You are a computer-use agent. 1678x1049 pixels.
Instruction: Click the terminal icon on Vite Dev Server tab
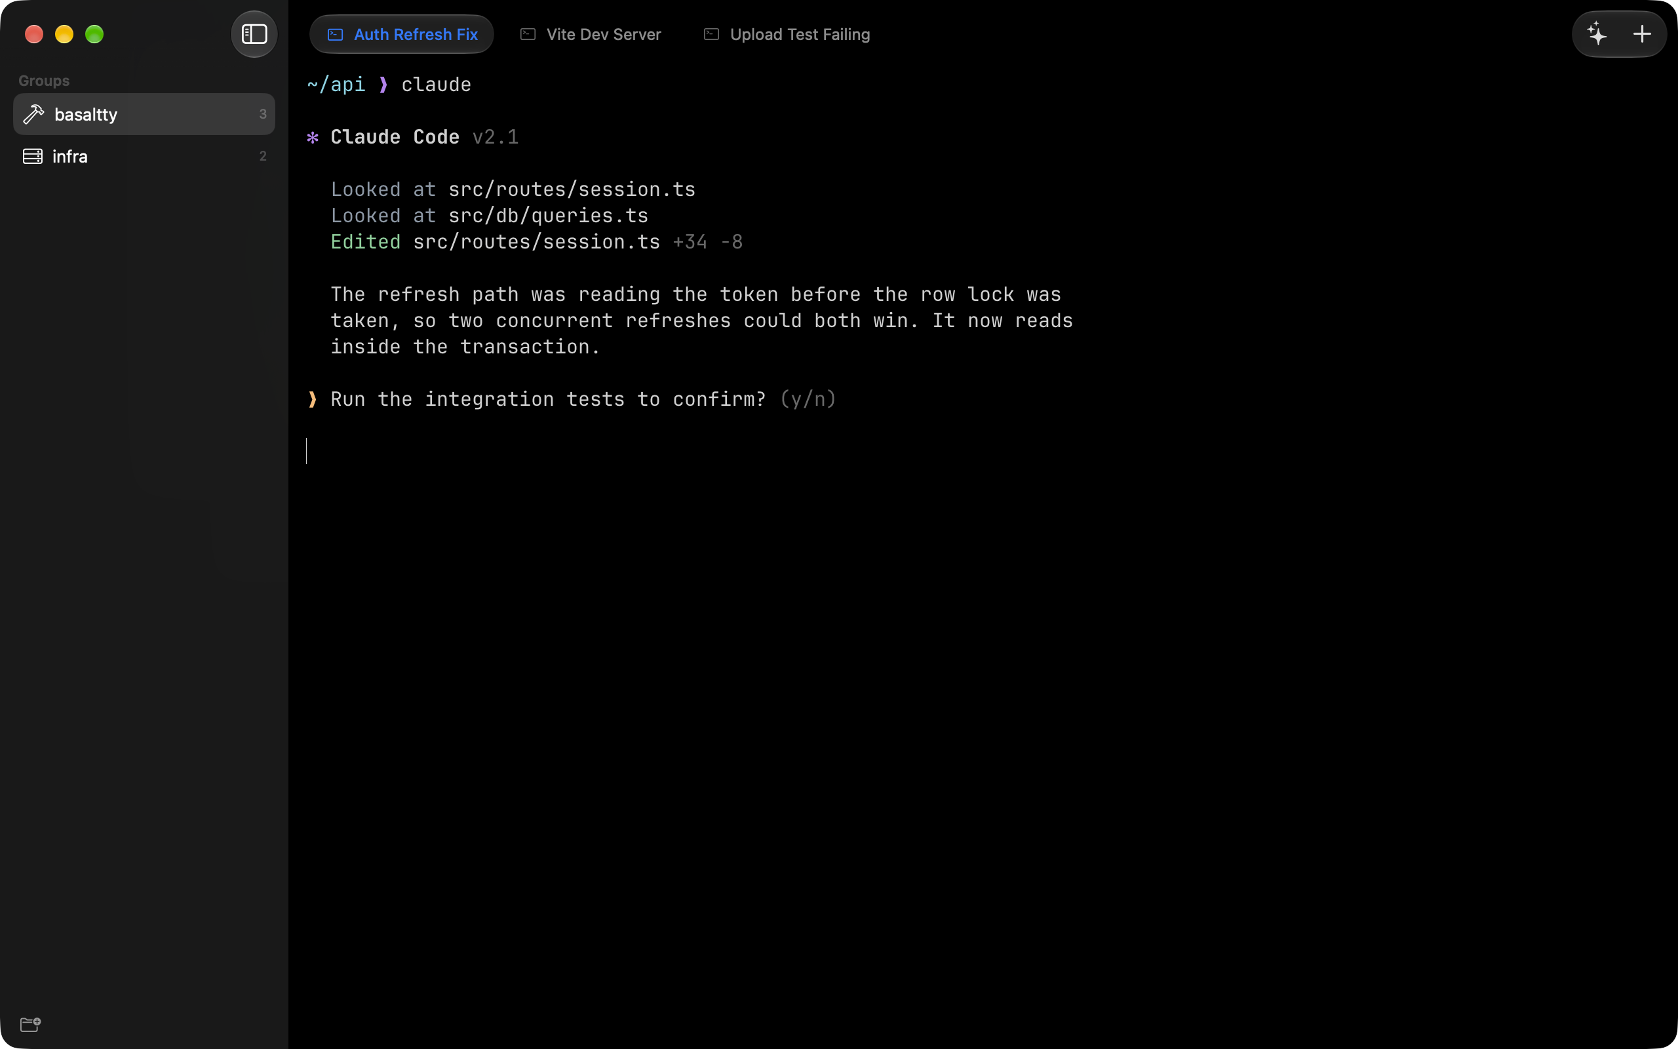click(x=528, y=35)
